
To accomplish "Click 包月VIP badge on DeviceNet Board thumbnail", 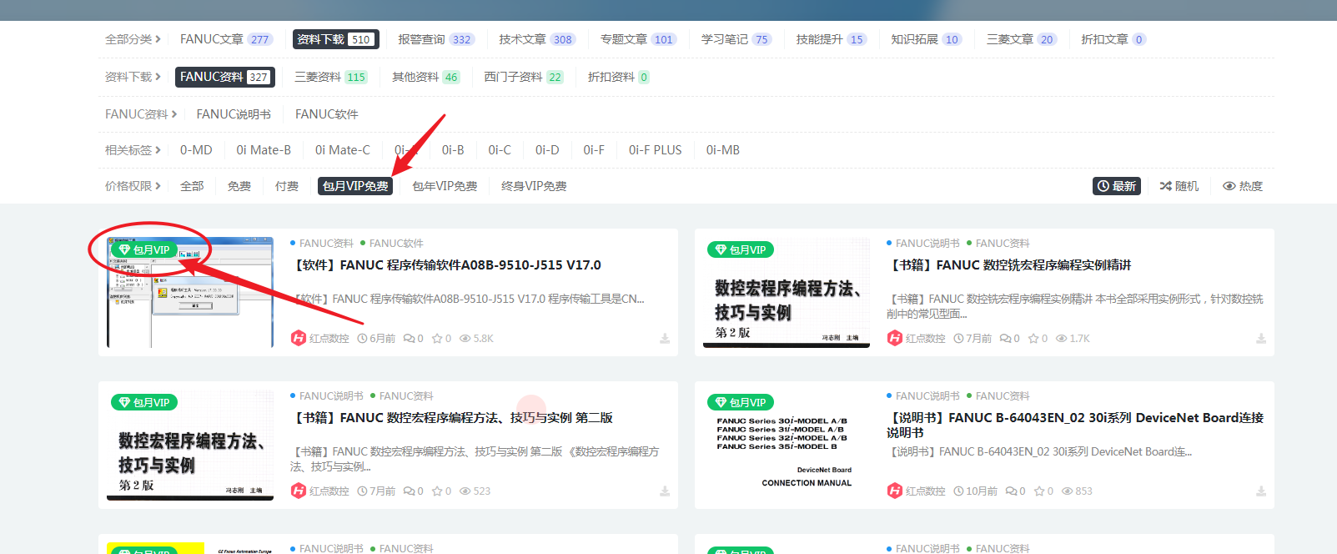I will pyautogui.click(x=741, y=402).
